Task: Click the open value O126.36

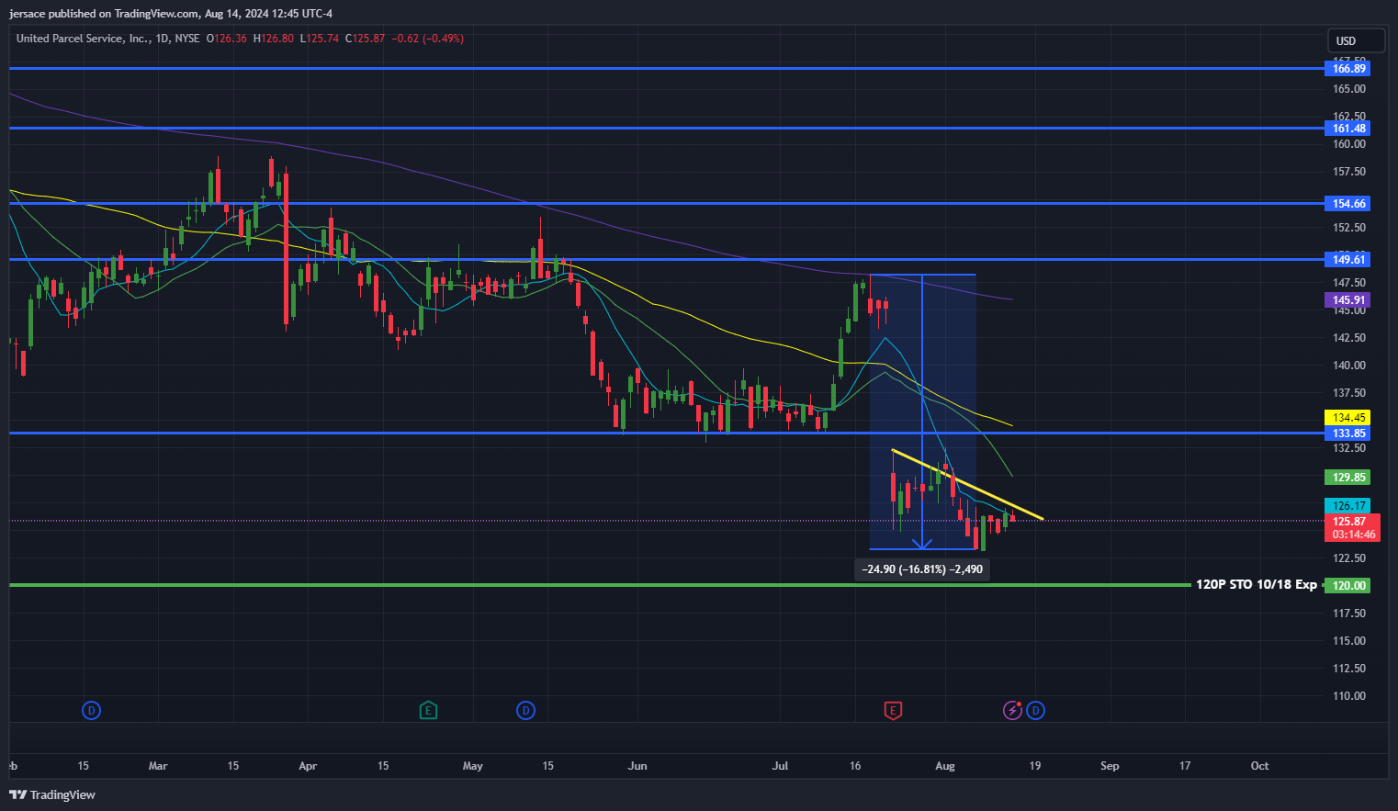Action: [227, 39]
